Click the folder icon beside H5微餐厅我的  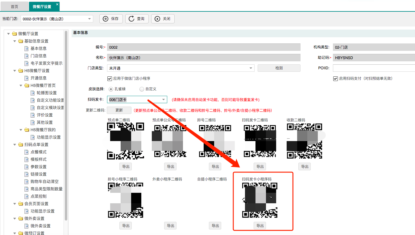[27, 130]
